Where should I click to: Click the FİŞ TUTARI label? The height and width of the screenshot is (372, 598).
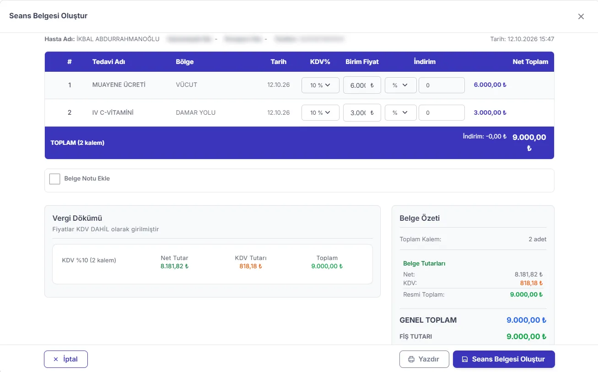coord(416,337)
